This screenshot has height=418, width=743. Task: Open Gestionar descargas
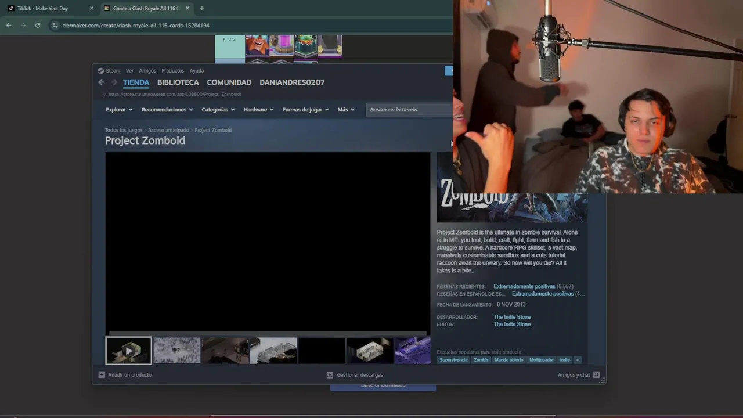355,375
